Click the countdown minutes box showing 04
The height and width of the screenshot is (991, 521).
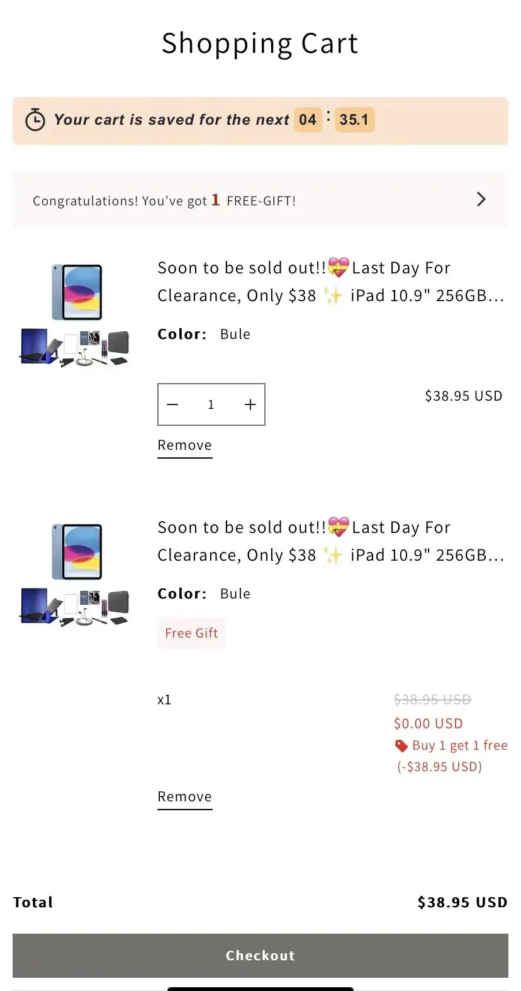(308, 120)
